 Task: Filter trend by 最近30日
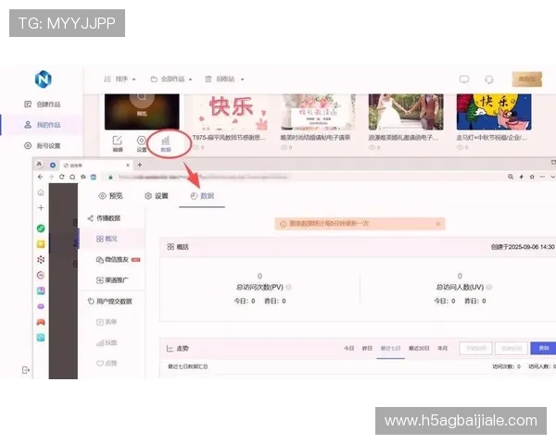tap(419, 349)
